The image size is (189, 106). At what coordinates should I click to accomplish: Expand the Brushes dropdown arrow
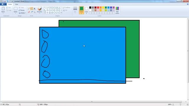pos(40,13)
